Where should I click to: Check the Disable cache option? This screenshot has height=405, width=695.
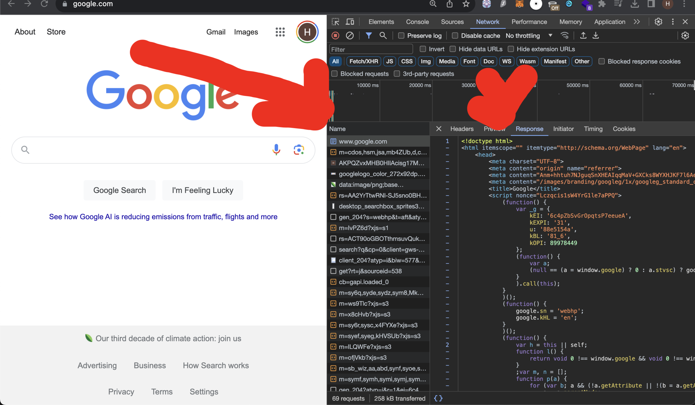455,36
